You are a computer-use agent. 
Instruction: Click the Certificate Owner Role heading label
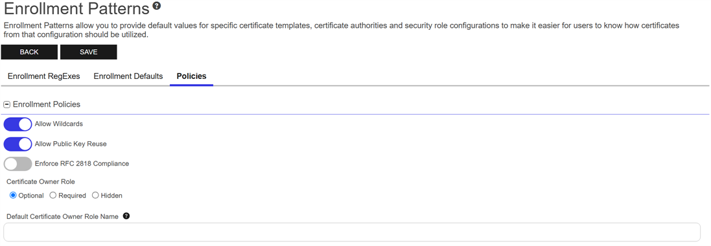pos(40,182)
